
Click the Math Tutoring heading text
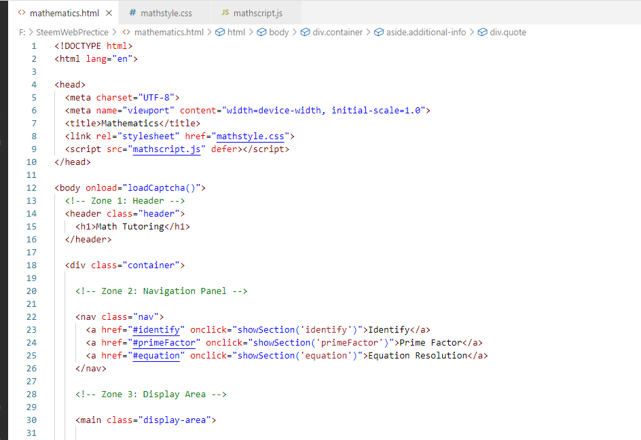tap(130, 227)
